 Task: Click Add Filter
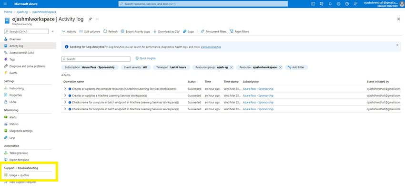[x=296, y=67]
